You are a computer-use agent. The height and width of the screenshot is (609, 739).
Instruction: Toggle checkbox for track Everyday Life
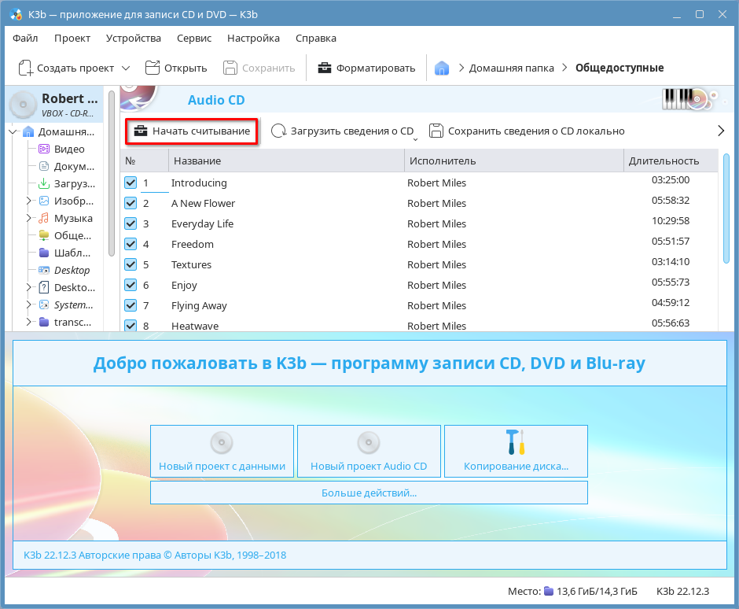point(131,224)
